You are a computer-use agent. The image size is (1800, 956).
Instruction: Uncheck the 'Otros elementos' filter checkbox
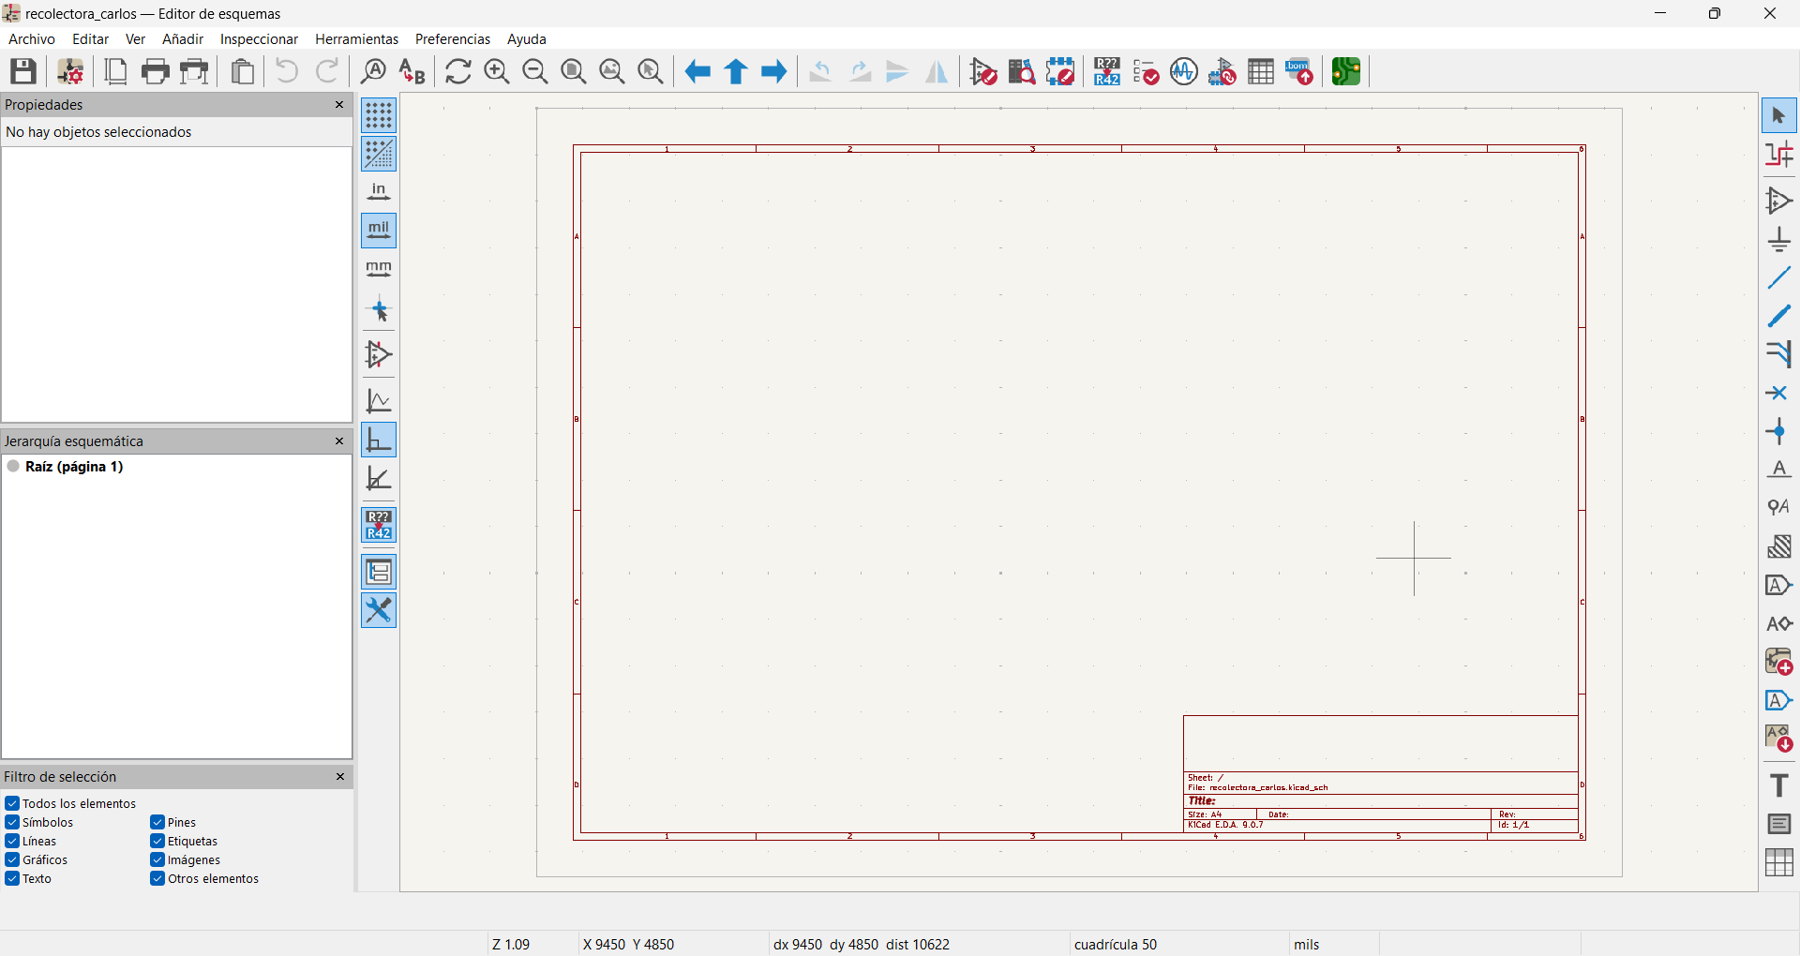click(x=157, y=878)
